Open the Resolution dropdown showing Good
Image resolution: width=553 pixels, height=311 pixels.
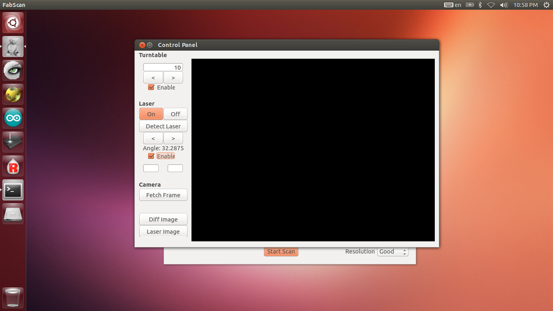[393, 251]
